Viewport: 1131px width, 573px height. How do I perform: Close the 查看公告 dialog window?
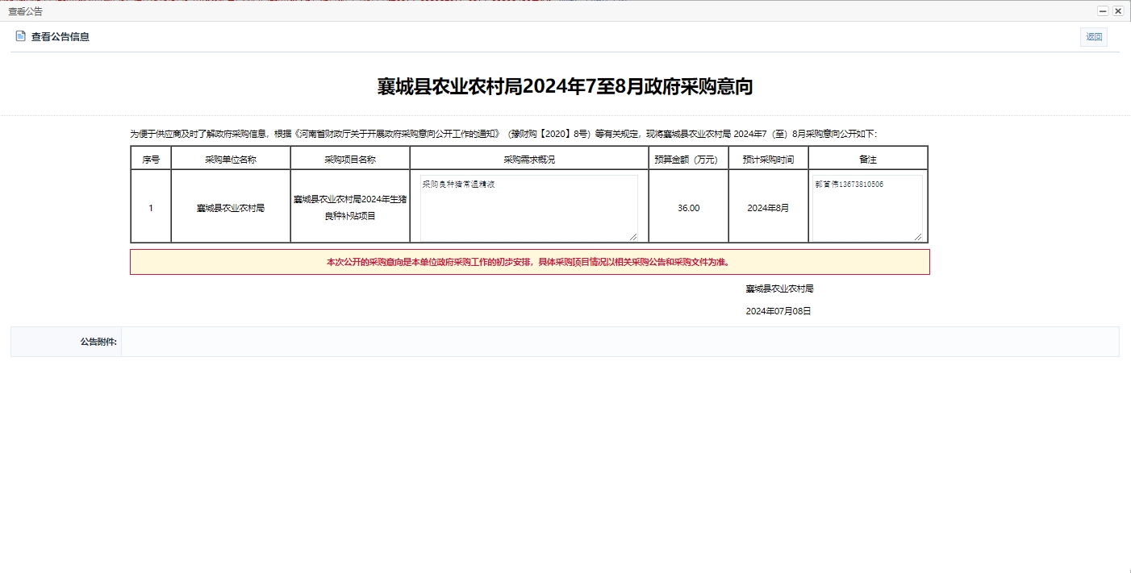1117,11
